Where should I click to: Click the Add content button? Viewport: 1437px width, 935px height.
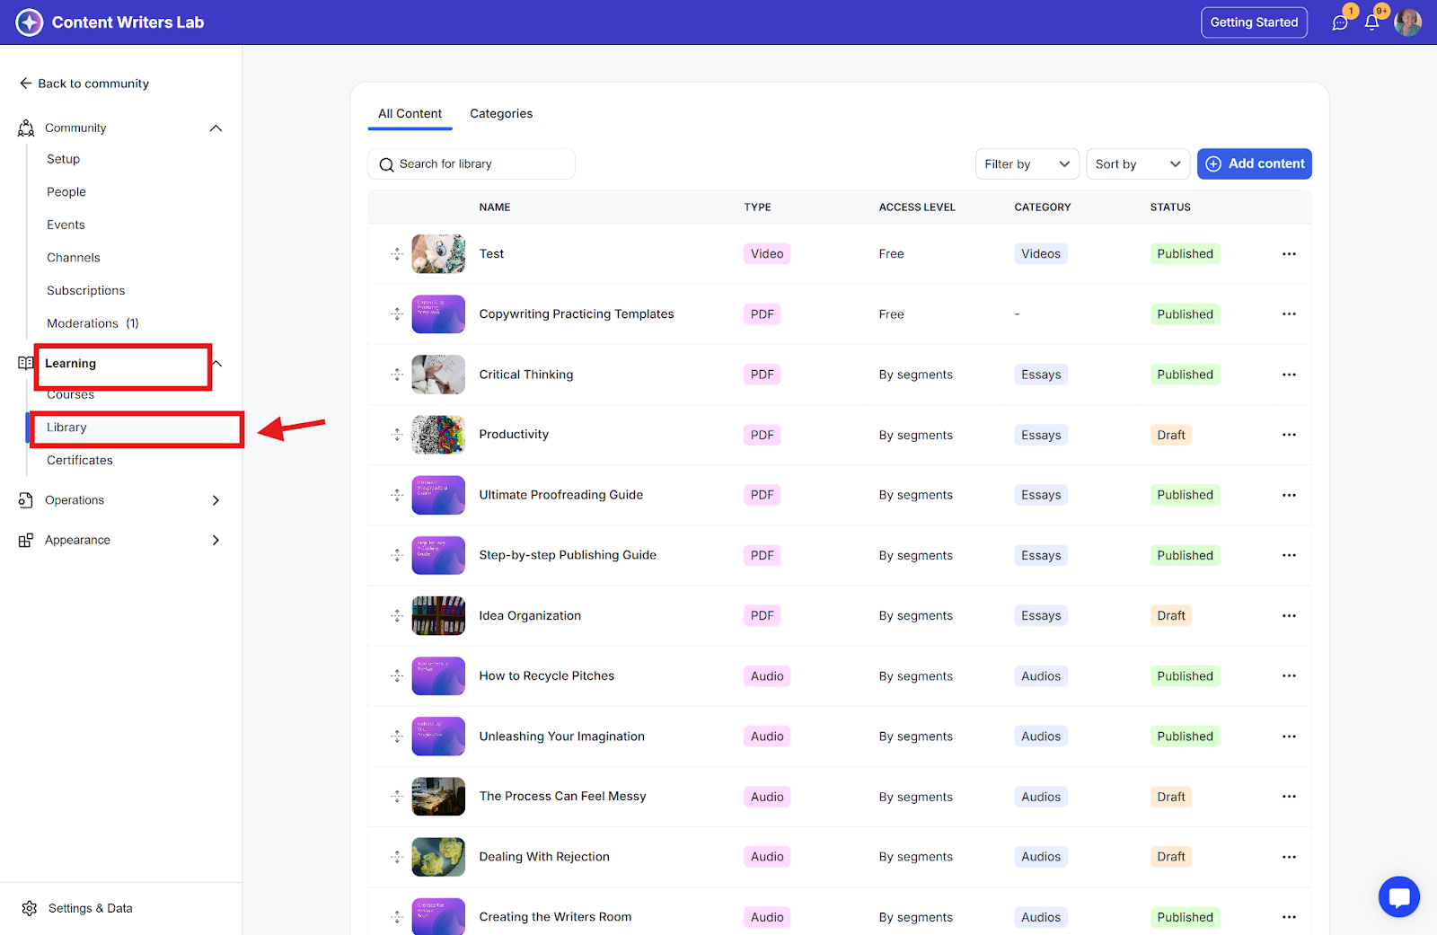1254,163
